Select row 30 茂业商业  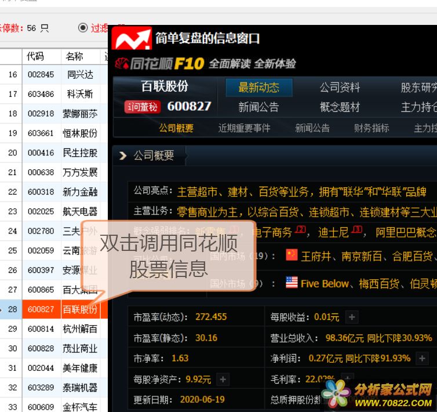[x=54, y=348]
